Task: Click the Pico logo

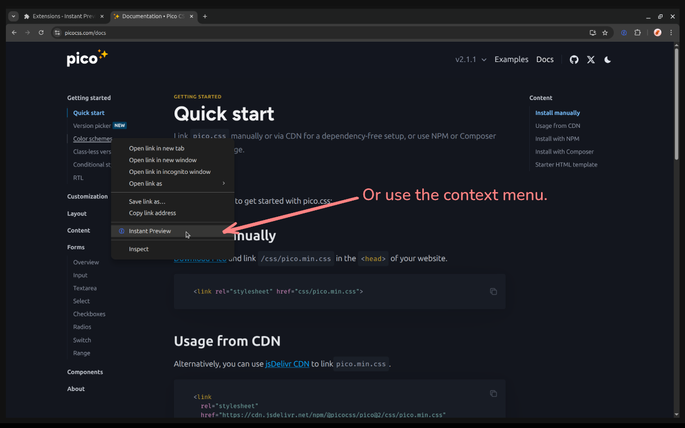Action: pos(87,57)
